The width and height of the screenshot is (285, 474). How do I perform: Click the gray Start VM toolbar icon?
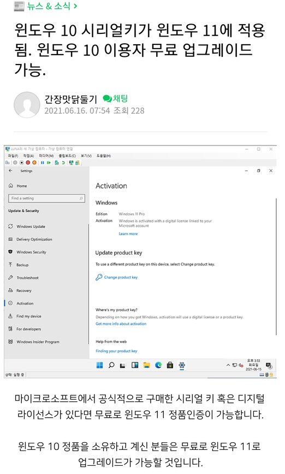tap(15, 162)
